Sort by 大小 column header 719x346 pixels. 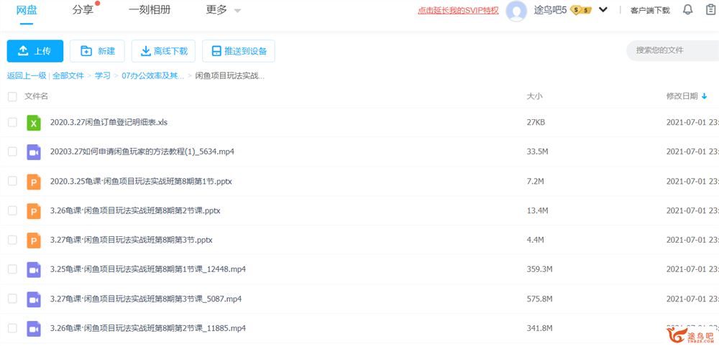tap(535, 96)
